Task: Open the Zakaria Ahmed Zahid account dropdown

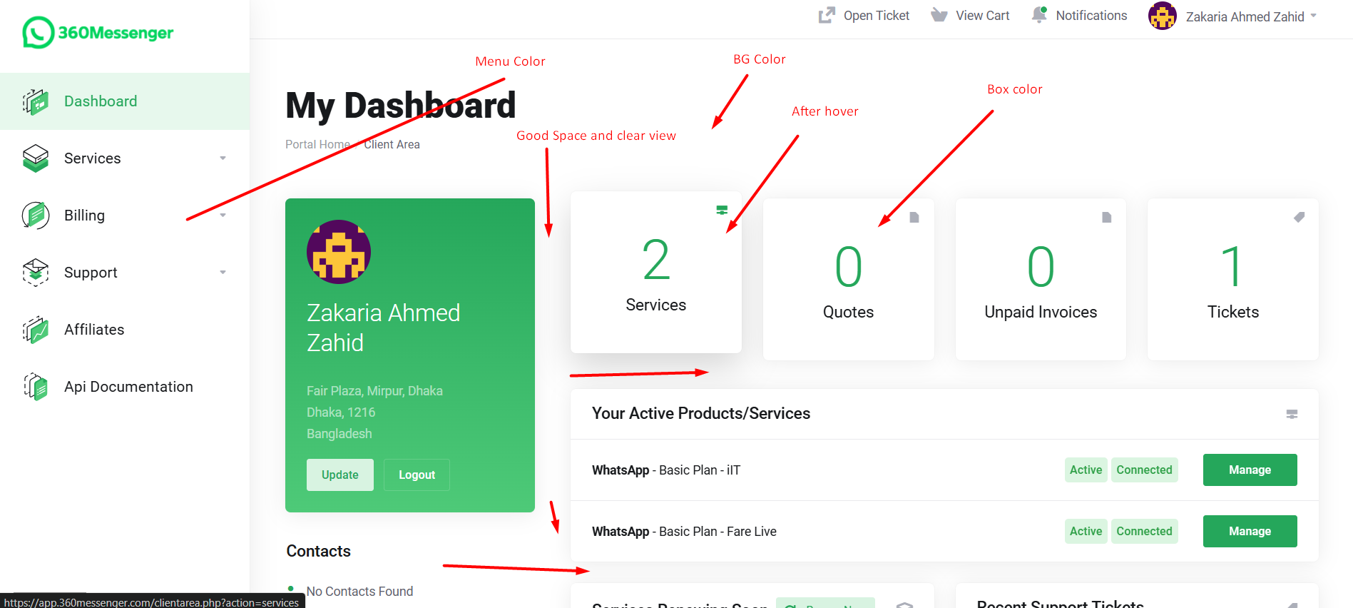Action: click(x=1232, y=16)
